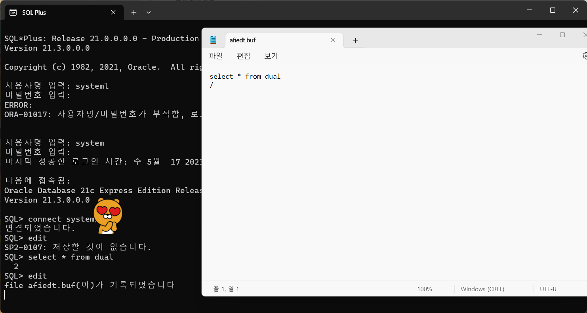This screenshot has width=587, height=313.
Task: Maximize the terminal window
Action: coord(553,10)
